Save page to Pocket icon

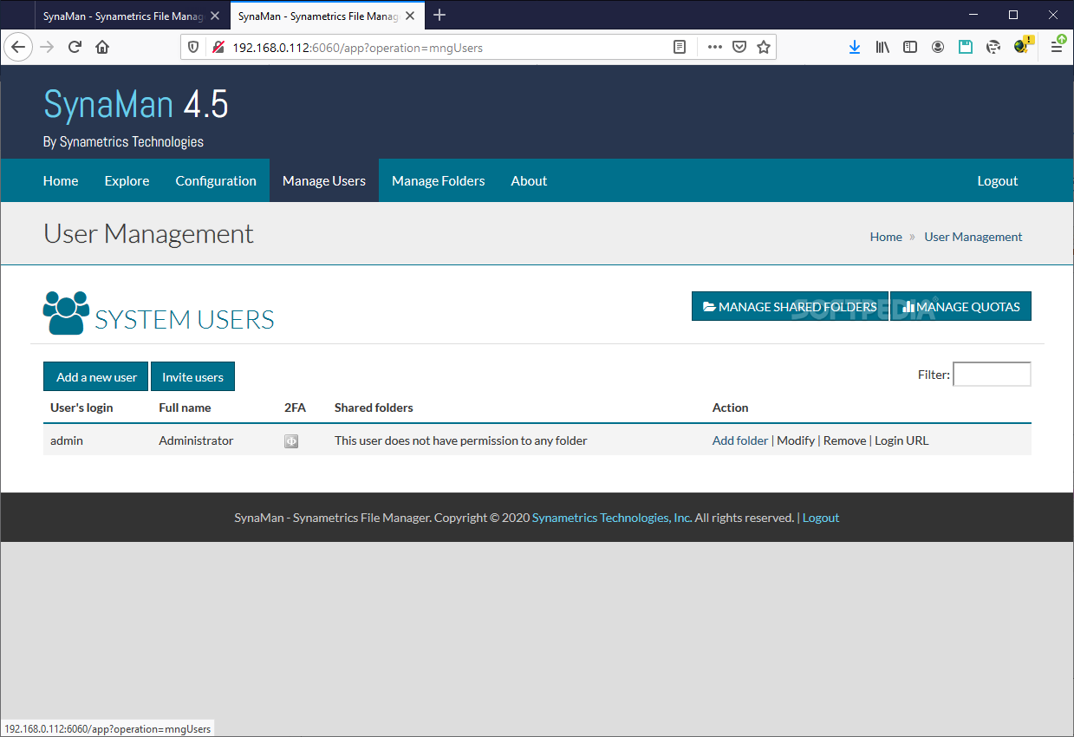pyautogui.click(x=739, y=47)
